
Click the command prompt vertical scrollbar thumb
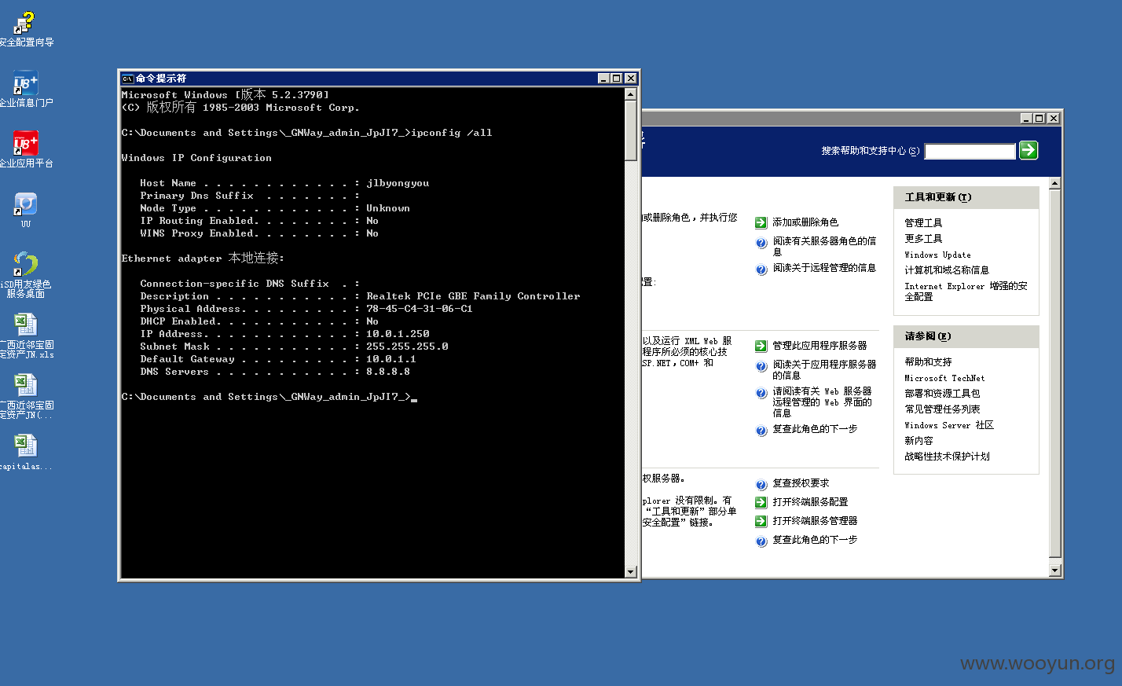click(x=631, y=130)
